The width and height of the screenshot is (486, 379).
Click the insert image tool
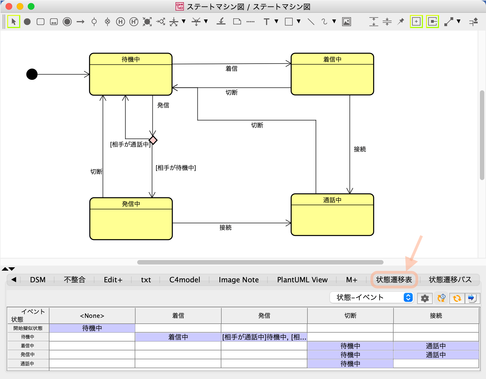pos(347,21)
